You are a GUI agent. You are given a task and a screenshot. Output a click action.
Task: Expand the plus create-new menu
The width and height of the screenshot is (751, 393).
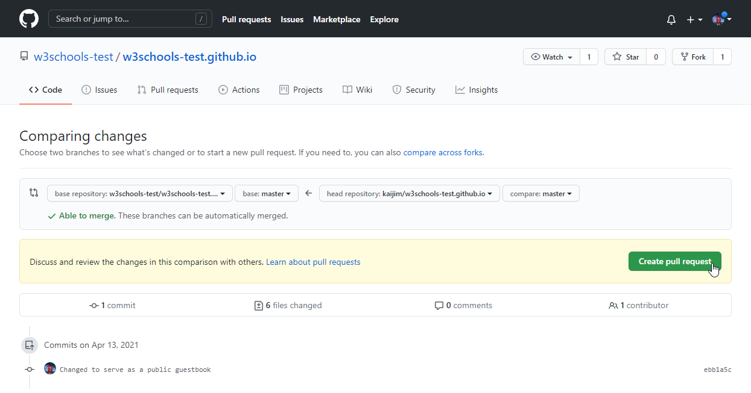tap(694, 19)
